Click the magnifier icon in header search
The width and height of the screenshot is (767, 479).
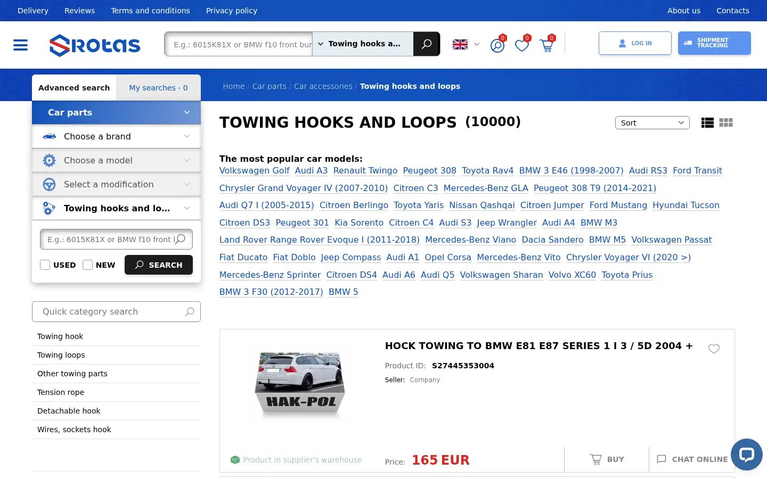point(427,44)
